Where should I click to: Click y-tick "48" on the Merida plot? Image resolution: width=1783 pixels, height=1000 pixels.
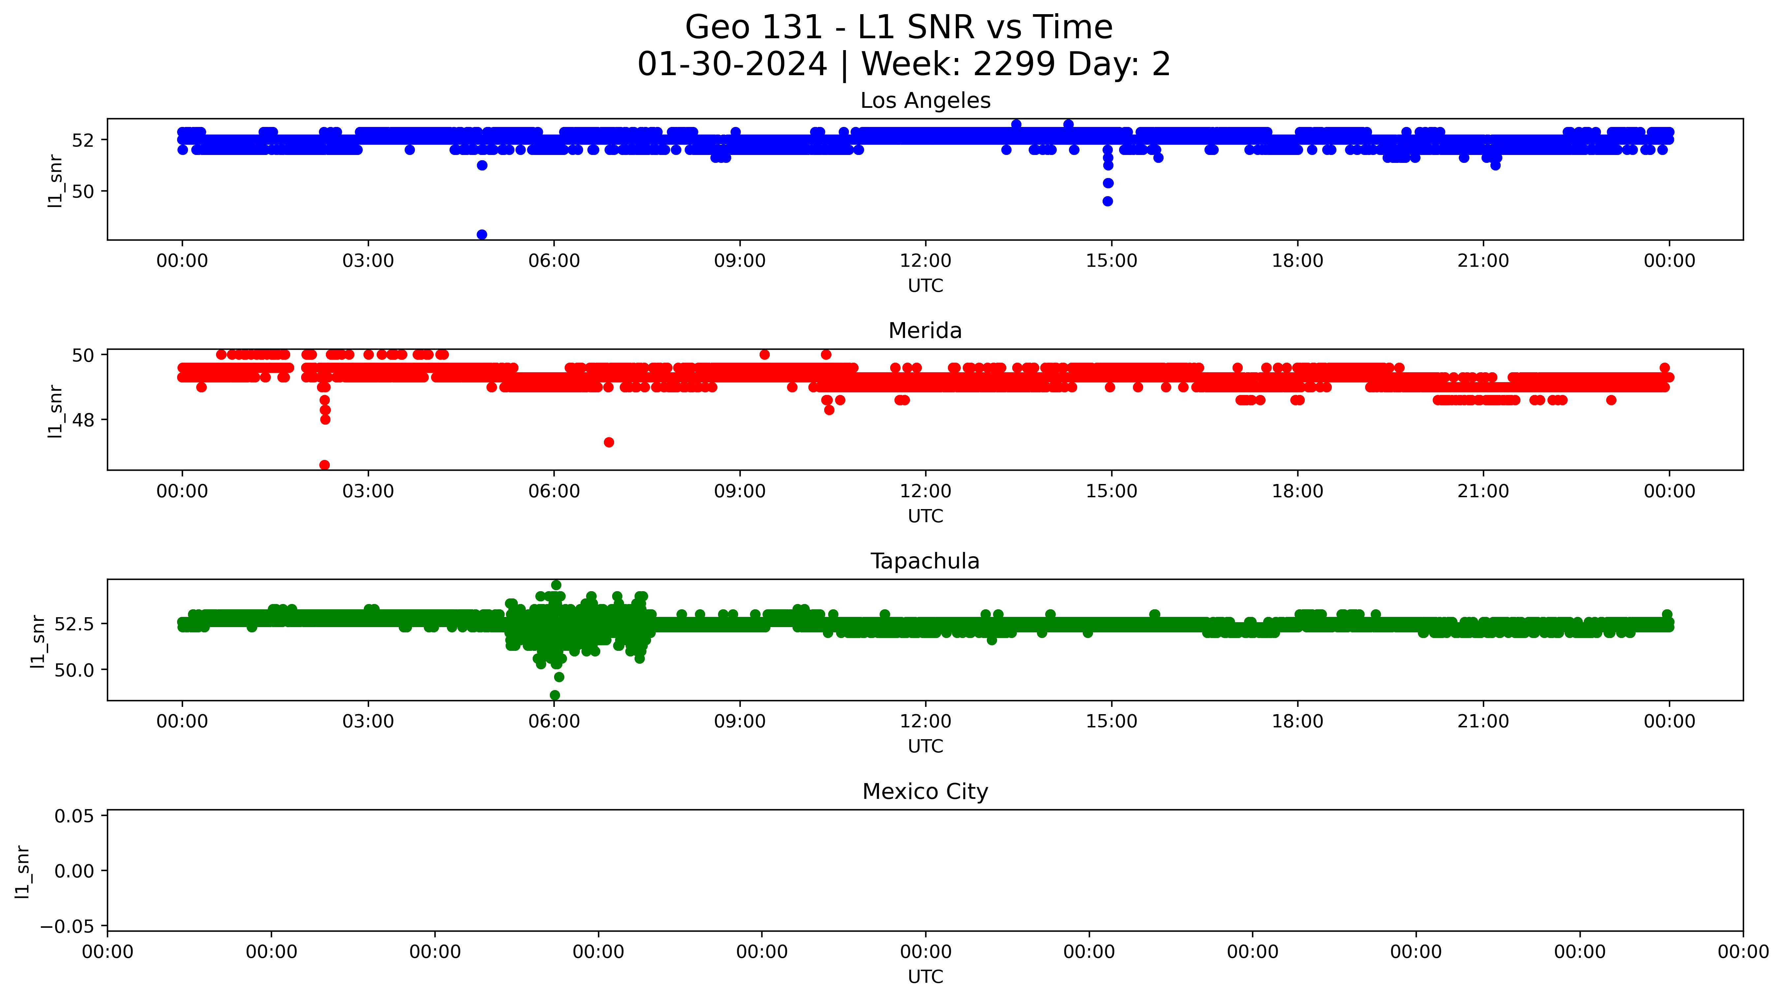[x=83, y=420]
